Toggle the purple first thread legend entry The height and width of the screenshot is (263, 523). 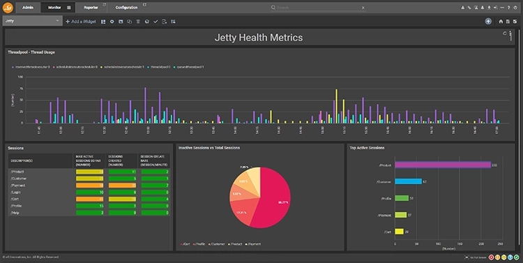[31, 67]
